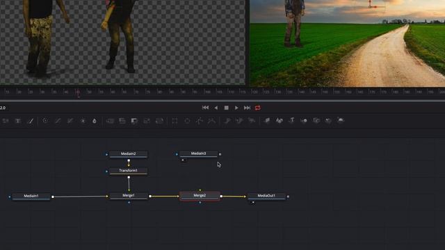
Task: Play the composition forward
Action: pos(236,108)
